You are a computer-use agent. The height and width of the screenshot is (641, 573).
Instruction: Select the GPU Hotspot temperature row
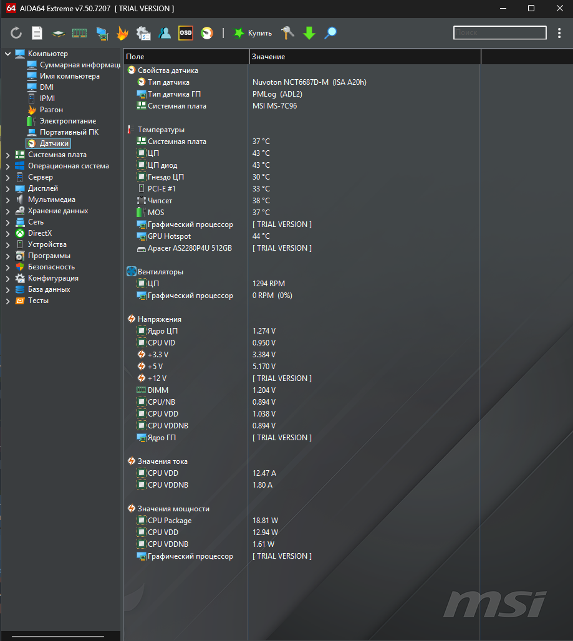pyautogui.click(x=169, y=236)
